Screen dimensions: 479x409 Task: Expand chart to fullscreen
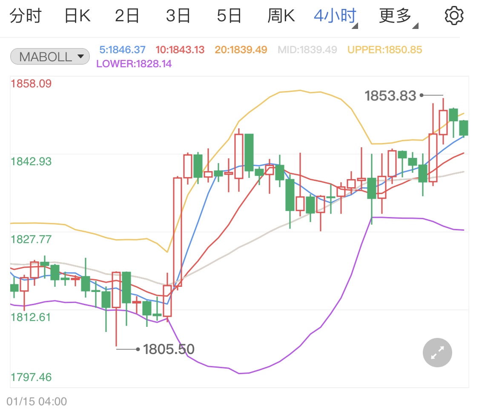437,352
